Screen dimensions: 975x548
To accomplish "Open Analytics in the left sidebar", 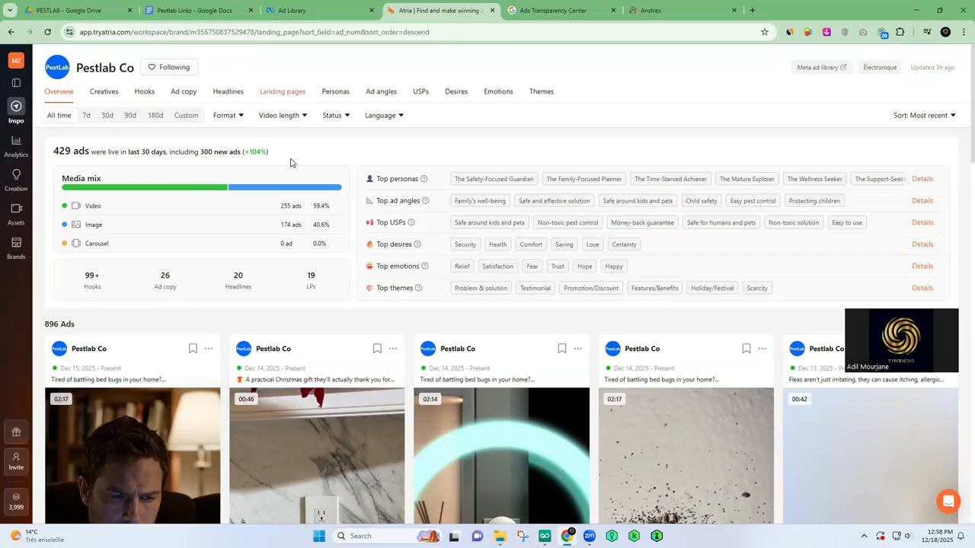I will (16, 145).
